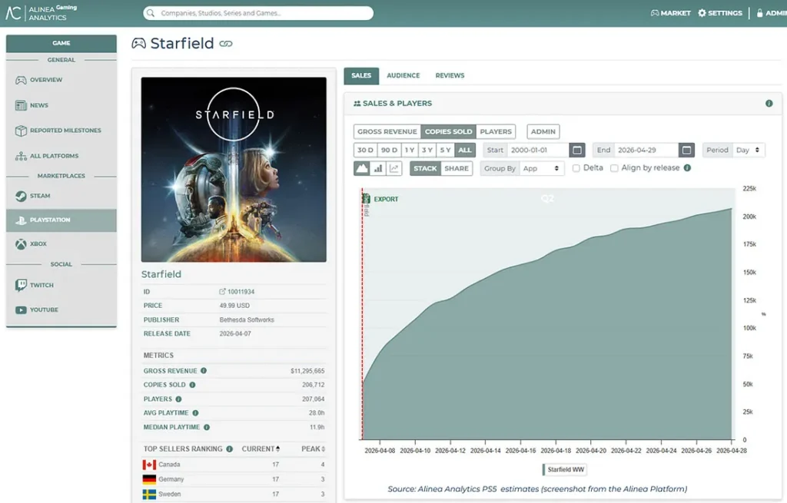Viewport: 787px width, 503px height.
Task: Enable the Align by release checkbox
Action: 614,168
